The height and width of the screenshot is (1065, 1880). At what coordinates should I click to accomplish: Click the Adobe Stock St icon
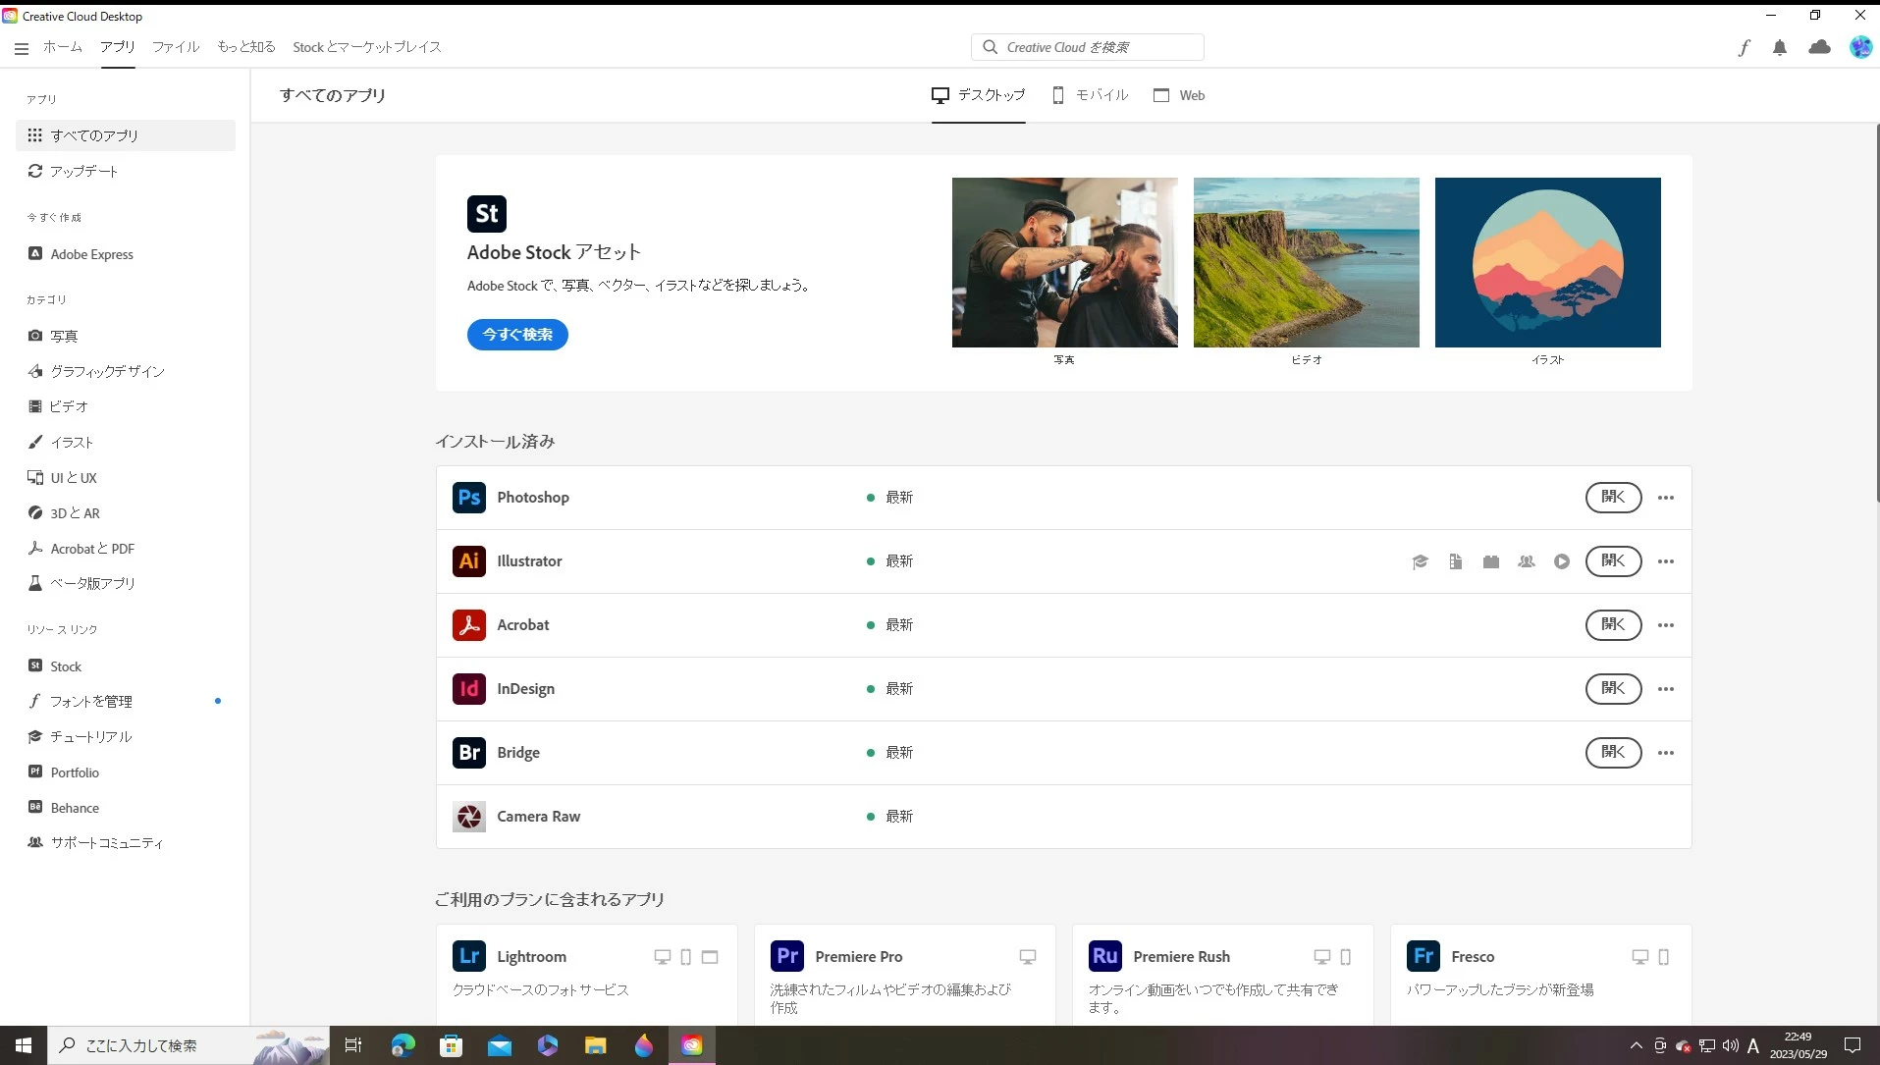tap(487, 214)
